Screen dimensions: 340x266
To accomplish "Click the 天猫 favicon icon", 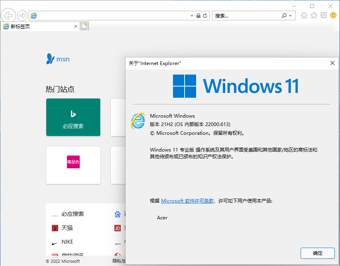I will click(x=55, y=228).
